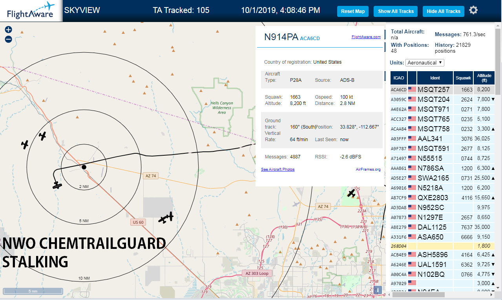Viewport: 502px width, 300px height.
Task: Select the MSQT758 row
Action: click(x=442, y=129)
